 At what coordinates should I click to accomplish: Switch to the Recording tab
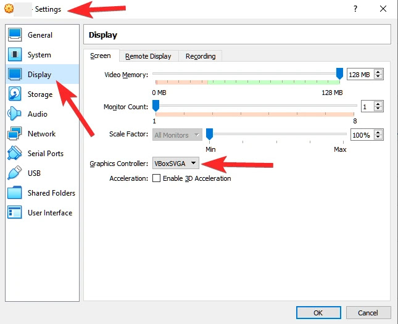coord(201,56)
